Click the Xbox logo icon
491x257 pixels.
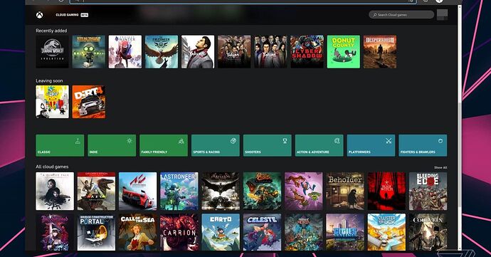point(39,15)
